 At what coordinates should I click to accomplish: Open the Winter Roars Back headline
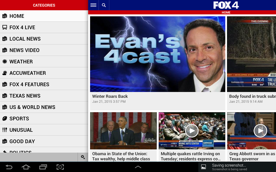110,96
